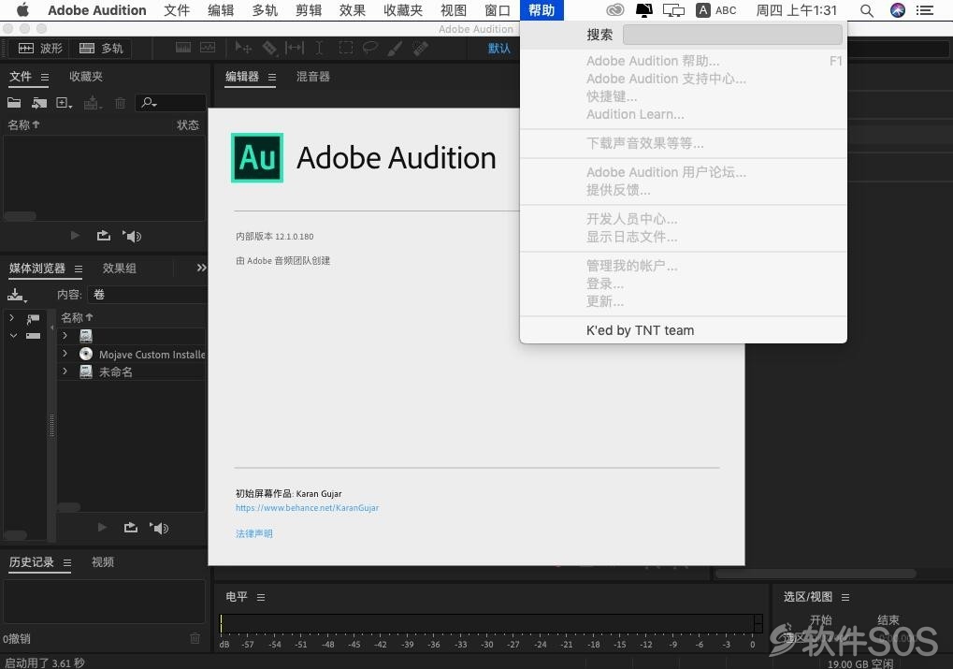Open Notification Center icon
The width and height of the screenshot is (953, 669).
coord(925,10)
